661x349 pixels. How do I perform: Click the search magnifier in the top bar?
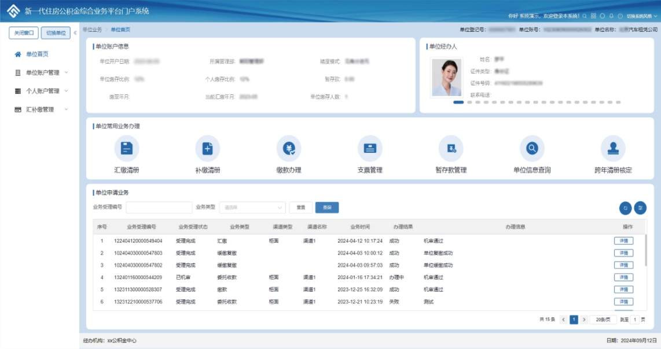[585, 16]
